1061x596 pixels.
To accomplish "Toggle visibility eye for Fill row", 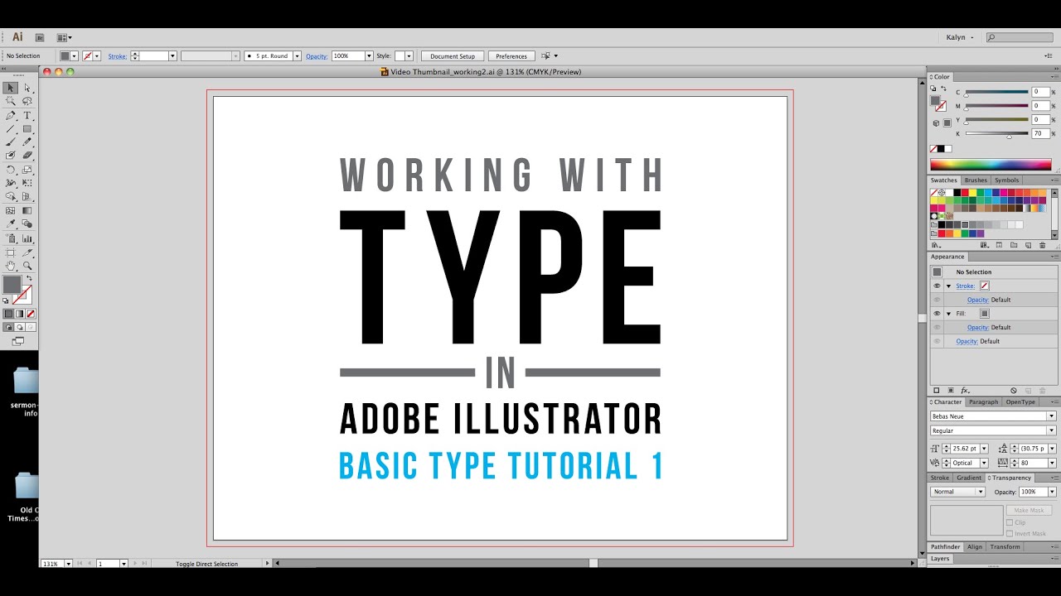I will 937,314.
